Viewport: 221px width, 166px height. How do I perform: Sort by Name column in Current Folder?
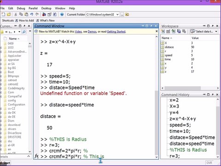(14, 39)
